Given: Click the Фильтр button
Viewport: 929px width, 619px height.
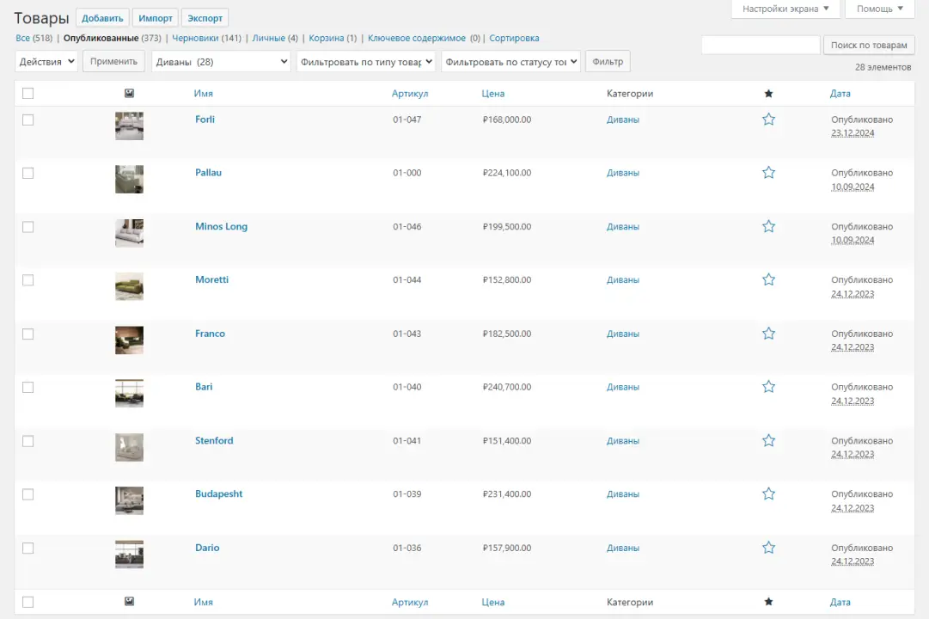Looking at the screenshot, I should point(608,62).
